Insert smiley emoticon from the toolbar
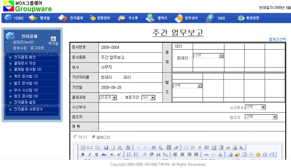This screenshot has width=291, height=168. pos(258,154)
